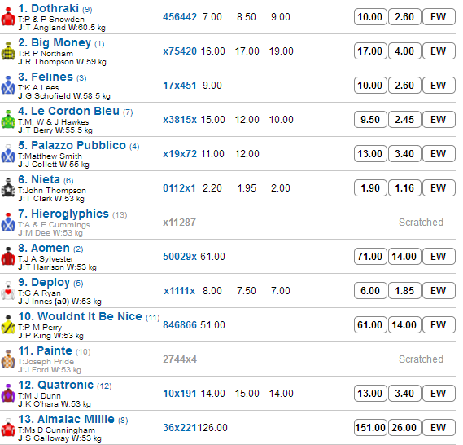Open the Felines runner name link
Image resolution: width=463 pixels, height=445 pixels.
[52, 77]
